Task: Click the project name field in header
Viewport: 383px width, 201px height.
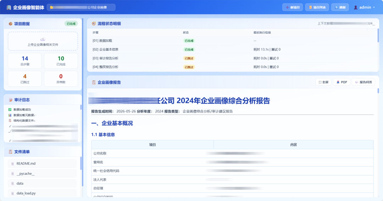Action: click(81, 7)
